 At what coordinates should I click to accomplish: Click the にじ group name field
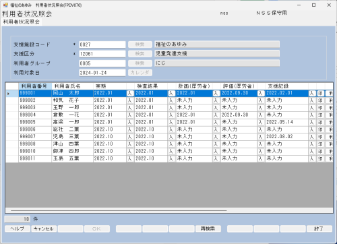point(217,63)
